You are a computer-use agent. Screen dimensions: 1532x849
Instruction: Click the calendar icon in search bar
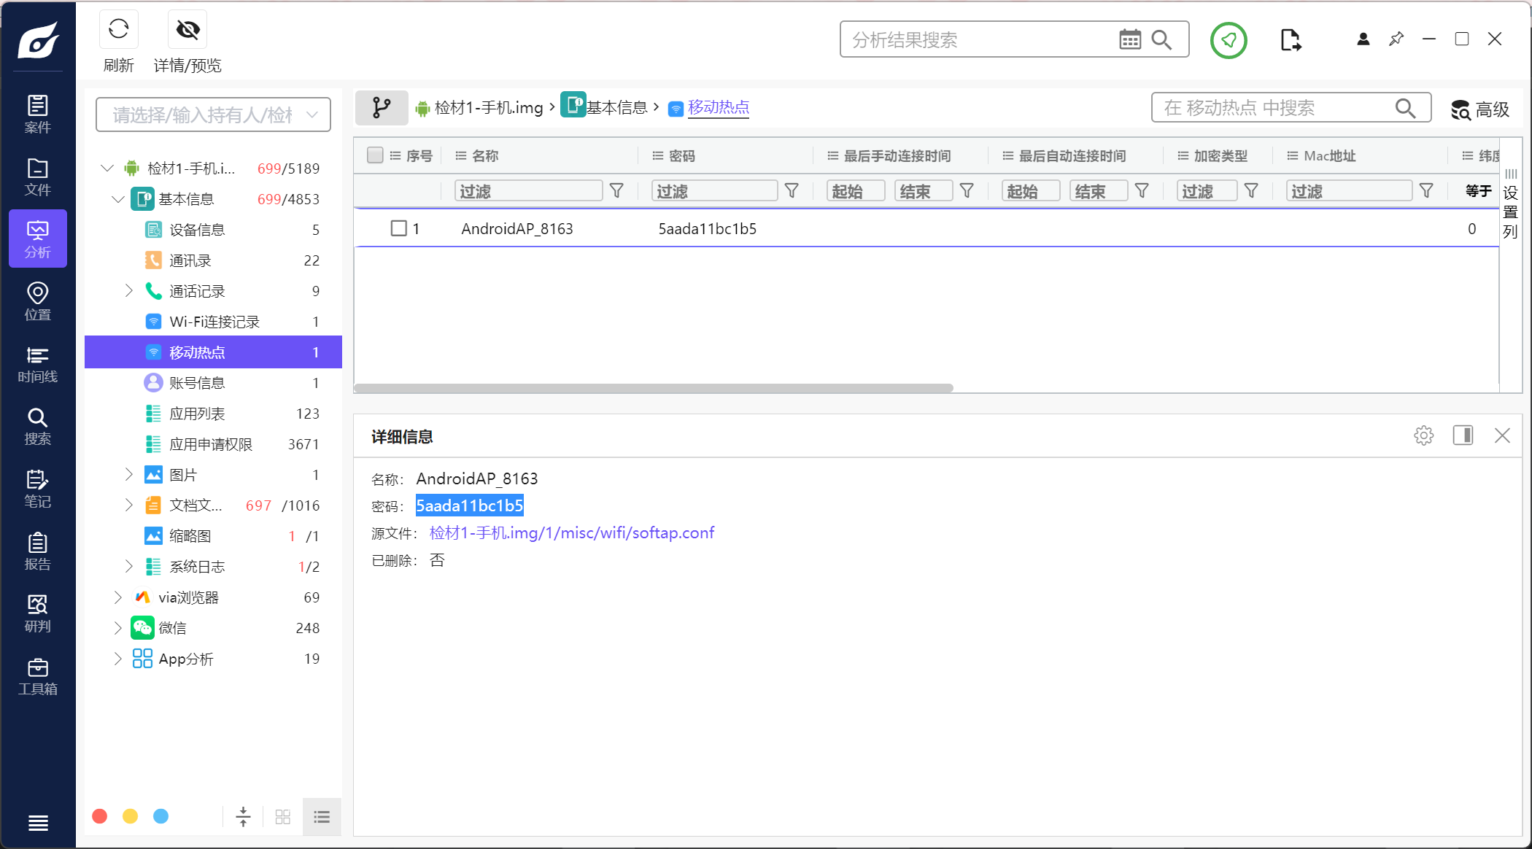[1130, 39]
